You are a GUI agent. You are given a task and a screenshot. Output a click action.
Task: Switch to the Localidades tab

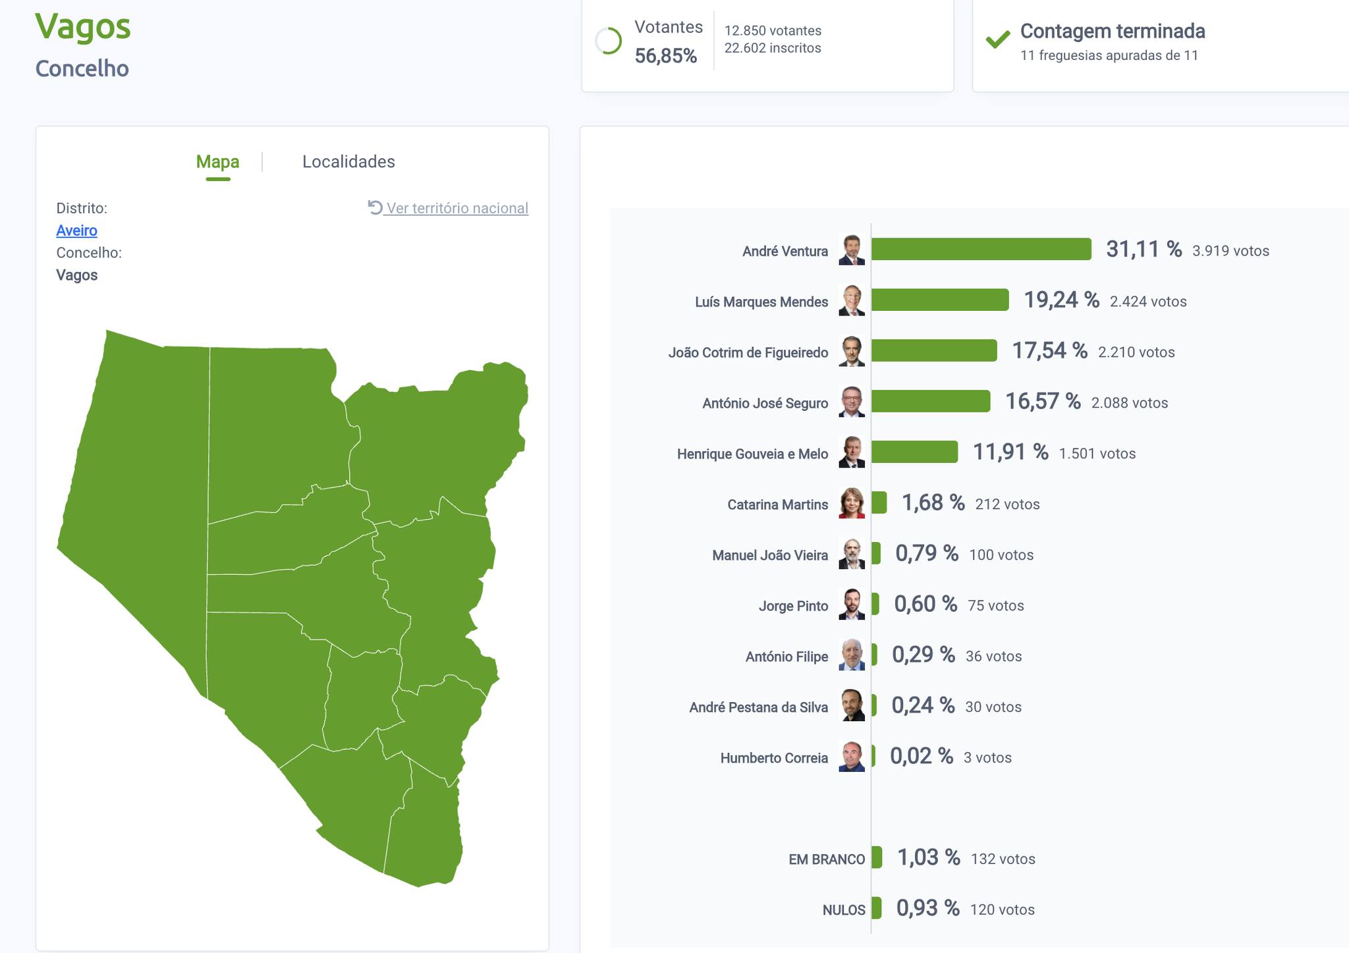pyautogui.click(x=348, y=162)
